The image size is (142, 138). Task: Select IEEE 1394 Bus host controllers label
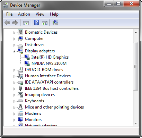click(x=52, y=88)
